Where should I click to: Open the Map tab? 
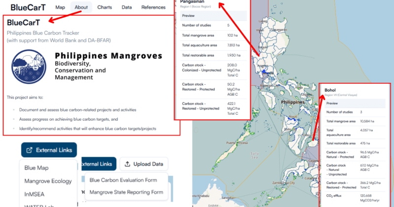60,7
